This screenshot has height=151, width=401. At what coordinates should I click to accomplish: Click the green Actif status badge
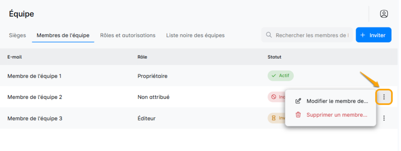[280, 76]
